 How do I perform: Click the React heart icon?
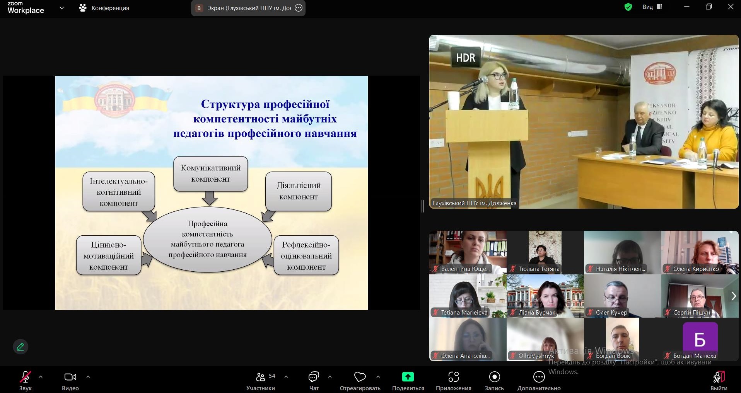(x=360, y=377)
